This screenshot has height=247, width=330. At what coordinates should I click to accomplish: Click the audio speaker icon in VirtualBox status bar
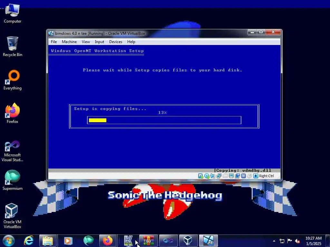(x=213, y=176)
